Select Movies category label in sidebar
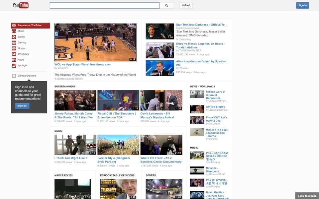 tap(22, 48)
